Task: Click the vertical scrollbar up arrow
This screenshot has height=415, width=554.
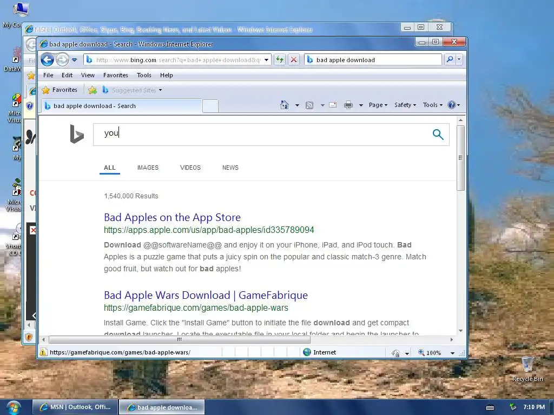Action: (460, 121)
